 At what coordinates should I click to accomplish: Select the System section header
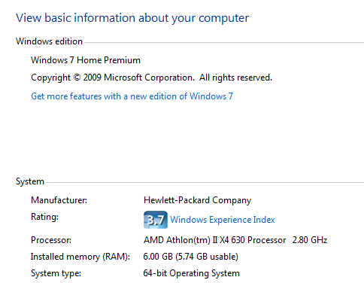pyautogui.click(x=30, y=181)
